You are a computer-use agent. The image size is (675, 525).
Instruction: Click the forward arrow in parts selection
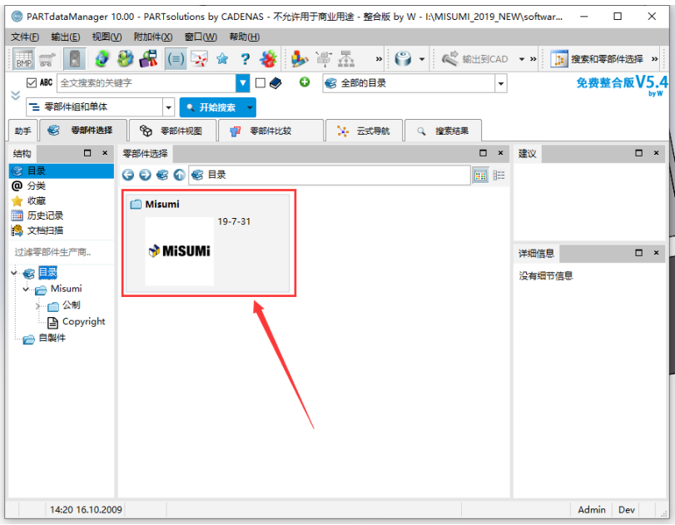click(145, 175)
